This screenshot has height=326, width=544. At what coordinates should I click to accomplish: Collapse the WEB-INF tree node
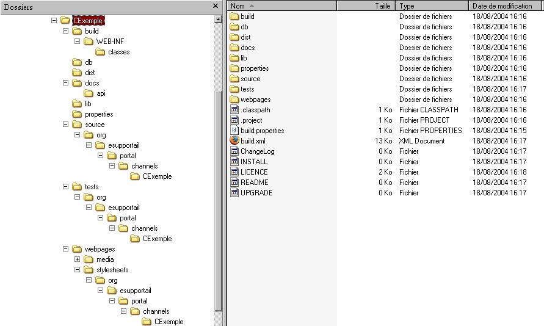click(x=78, y=42)
